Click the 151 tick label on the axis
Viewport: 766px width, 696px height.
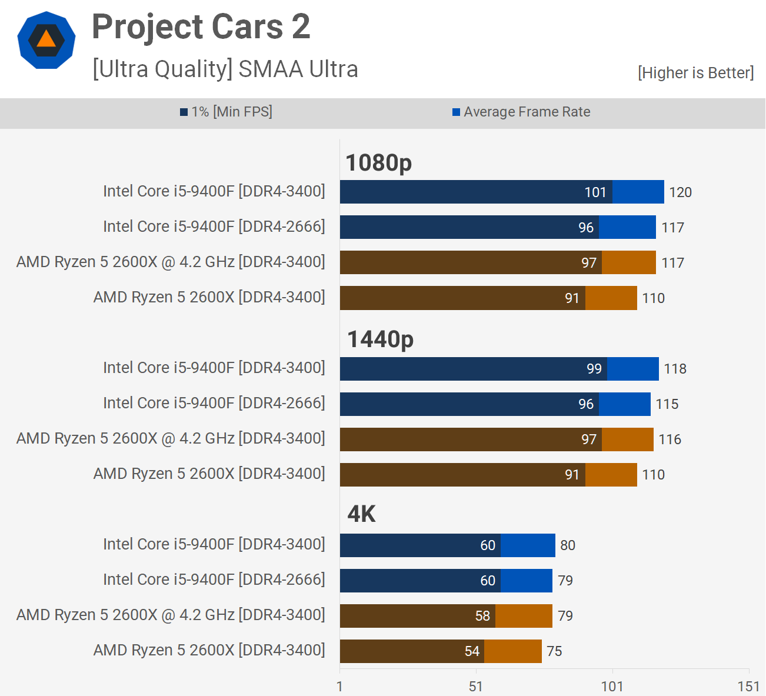coord(748,686)
